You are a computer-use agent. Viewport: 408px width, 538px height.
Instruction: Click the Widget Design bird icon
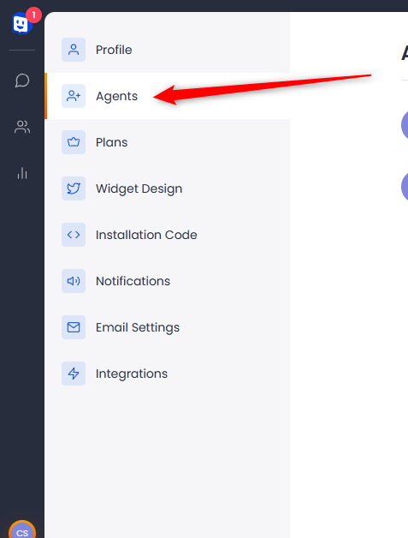[x=74, y=188]
